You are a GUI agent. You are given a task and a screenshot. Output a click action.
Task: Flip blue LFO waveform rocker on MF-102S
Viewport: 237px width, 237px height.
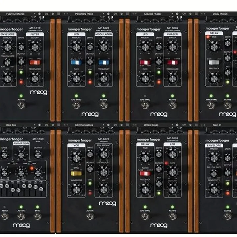pos(76,63)
